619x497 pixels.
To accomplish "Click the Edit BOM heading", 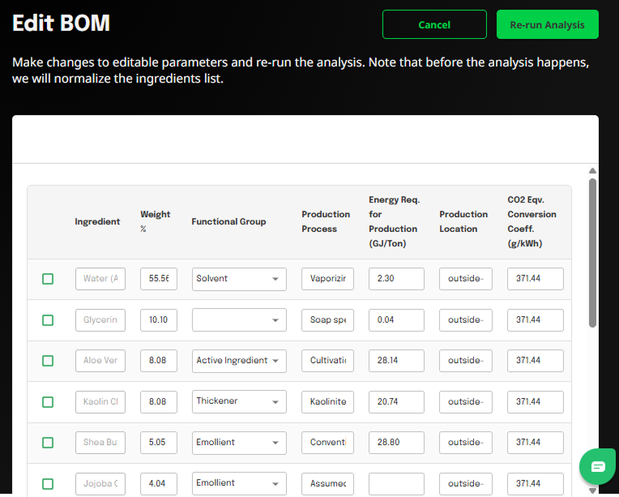I will tap(62, 23).
